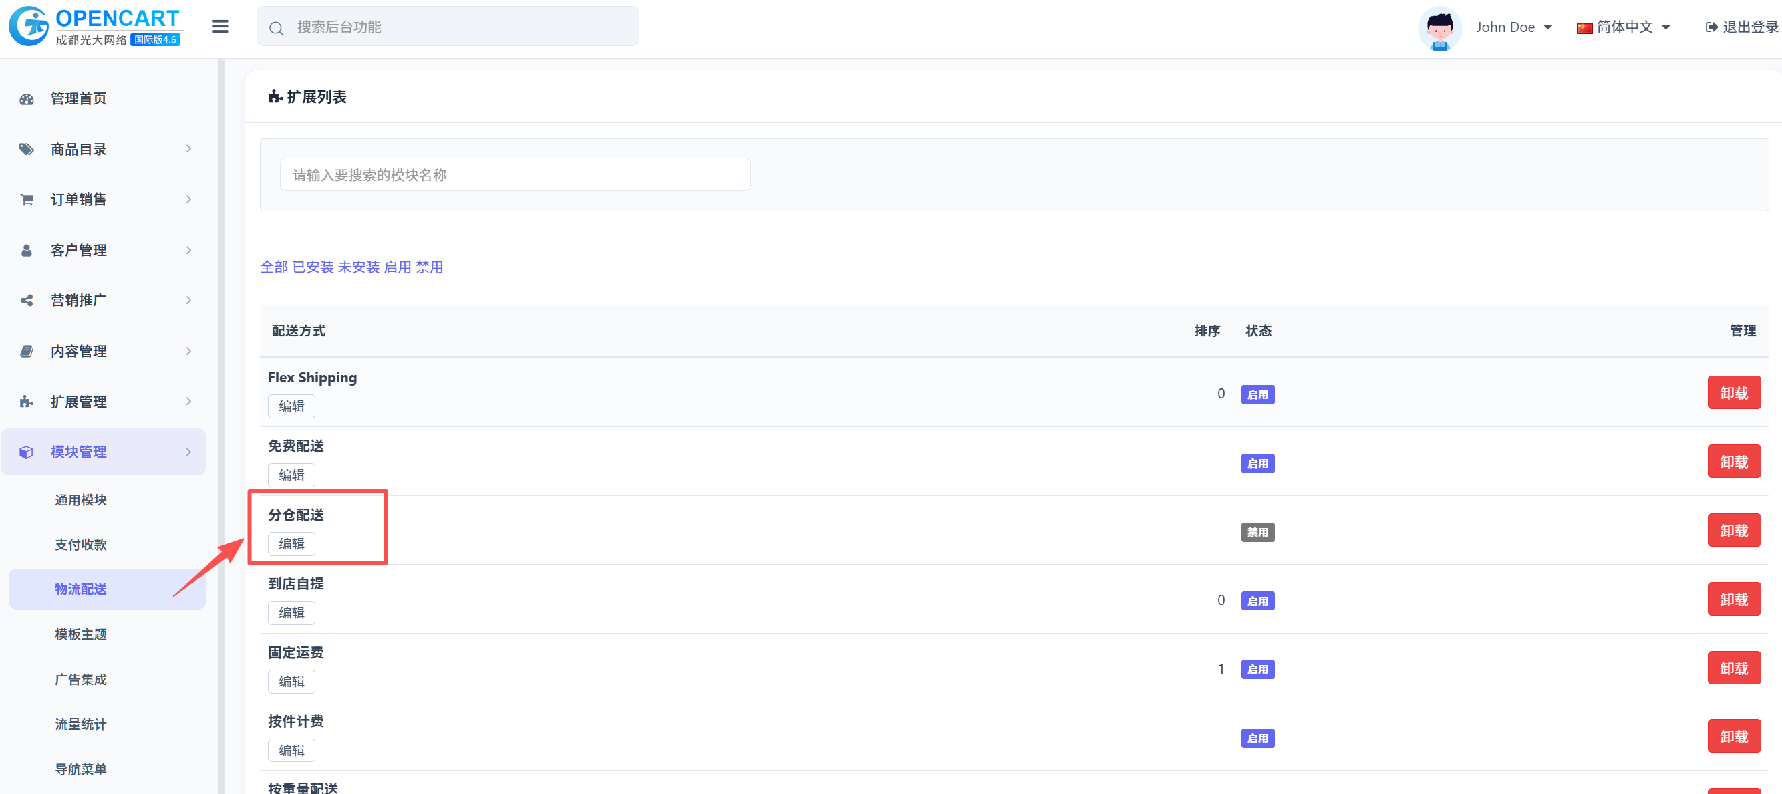This screenshot has width=1782, height=794.
Task: Filter list by 禁用 link
Action: 429,267
